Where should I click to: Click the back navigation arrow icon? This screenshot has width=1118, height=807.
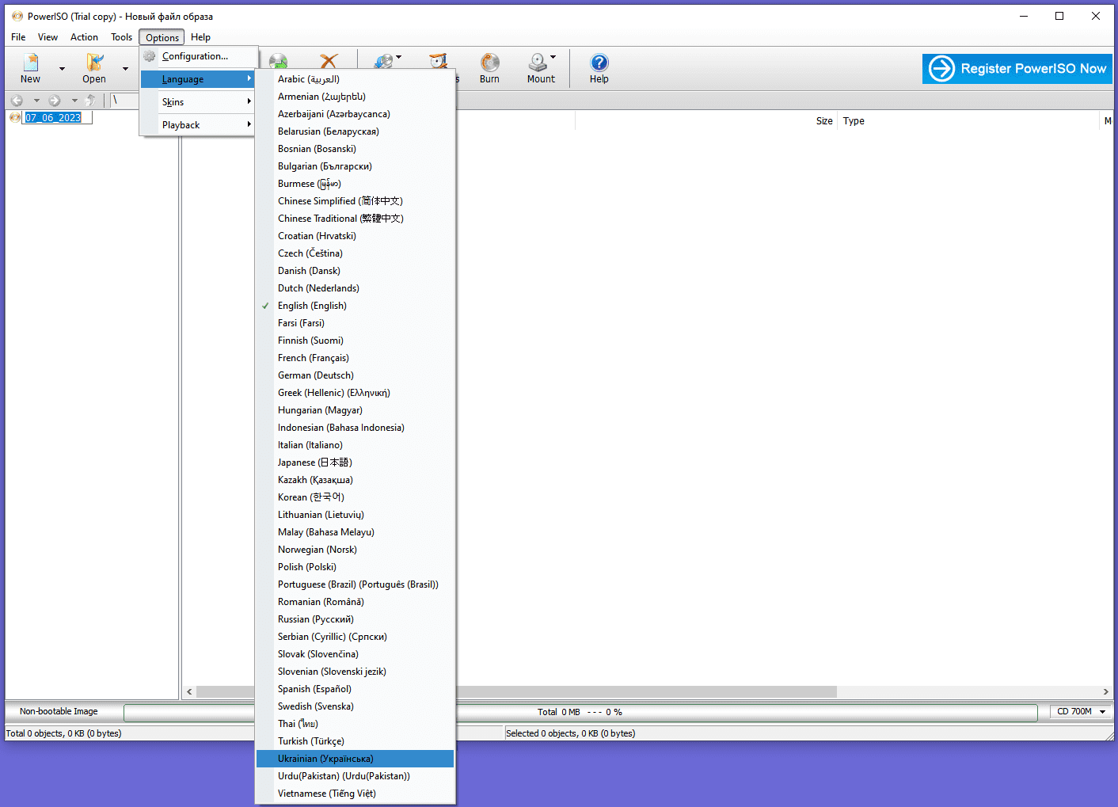(x=17, y=101)
